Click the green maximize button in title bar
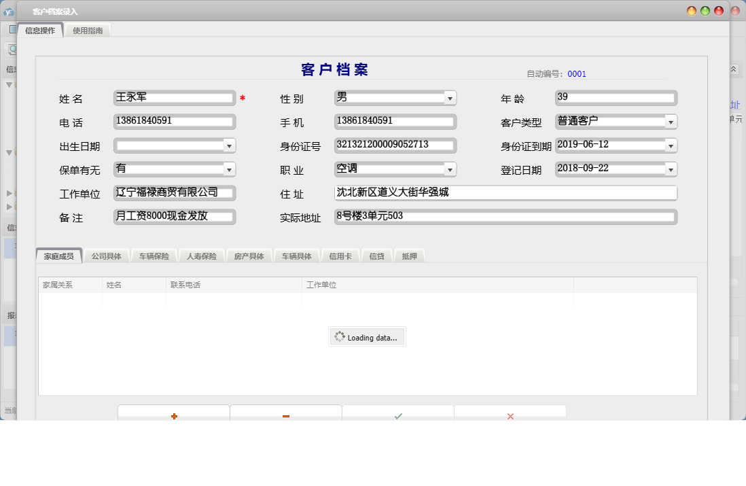The width and height of the screenshot is (746, 486). (705, 11)
